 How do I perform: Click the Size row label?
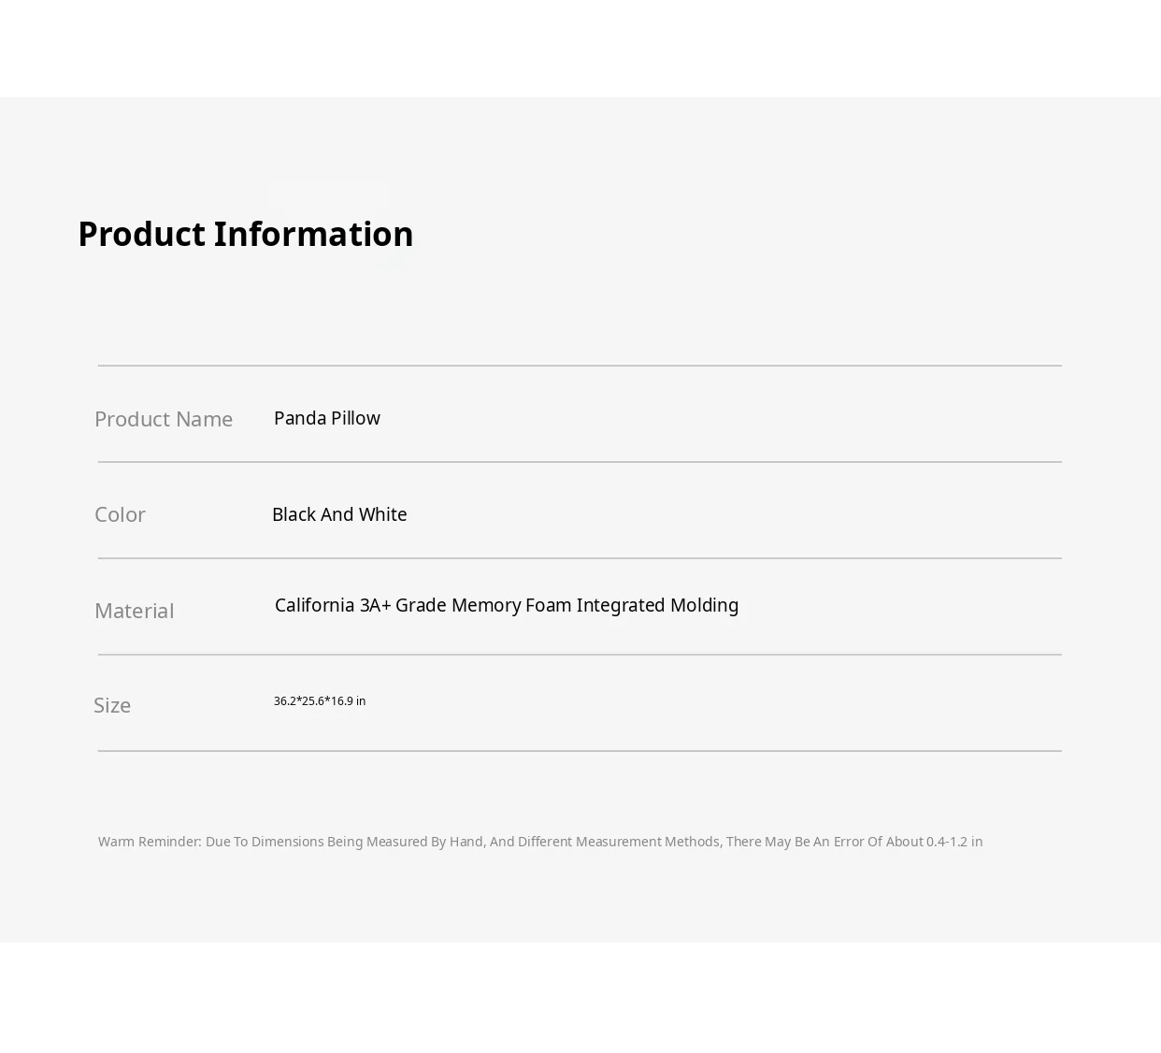pos(112,705)
